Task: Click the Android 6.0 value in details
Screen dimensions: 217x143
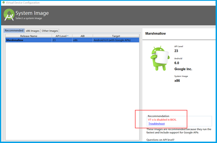Action: [x=177, y=63]
